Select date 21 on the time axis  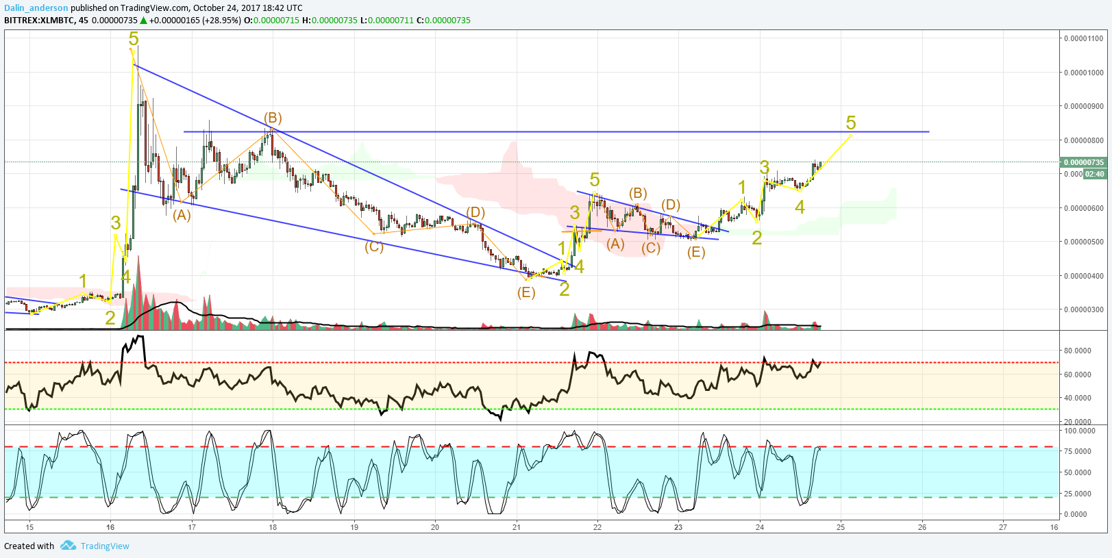coord(517,527)
